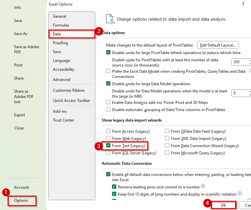Confirm settings with the OK button

pyautogui.click(x=223, y=205)
